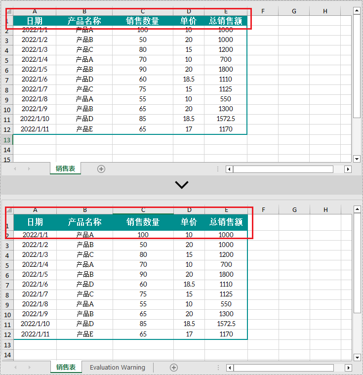Click previous-sheet nav arrow in the top spreadsheet
Viewport: 363px width, 375px height.
click(x=15, y=168)
